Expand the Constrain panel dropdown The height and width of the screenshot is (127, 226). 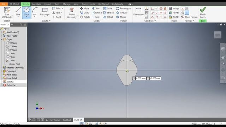[x=155, y=21]
